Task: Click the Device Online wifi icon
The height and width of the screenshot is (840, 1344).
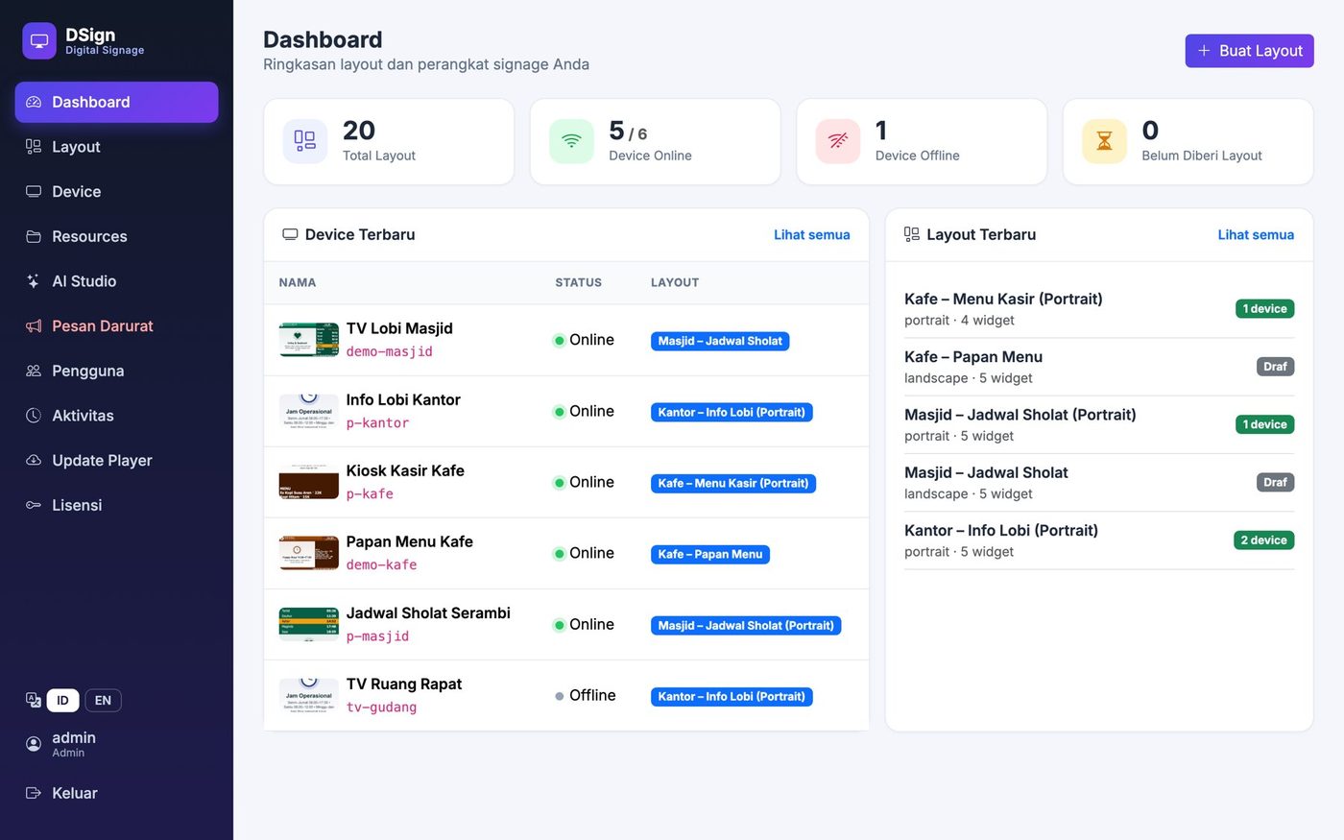Action: click(571, 141)
